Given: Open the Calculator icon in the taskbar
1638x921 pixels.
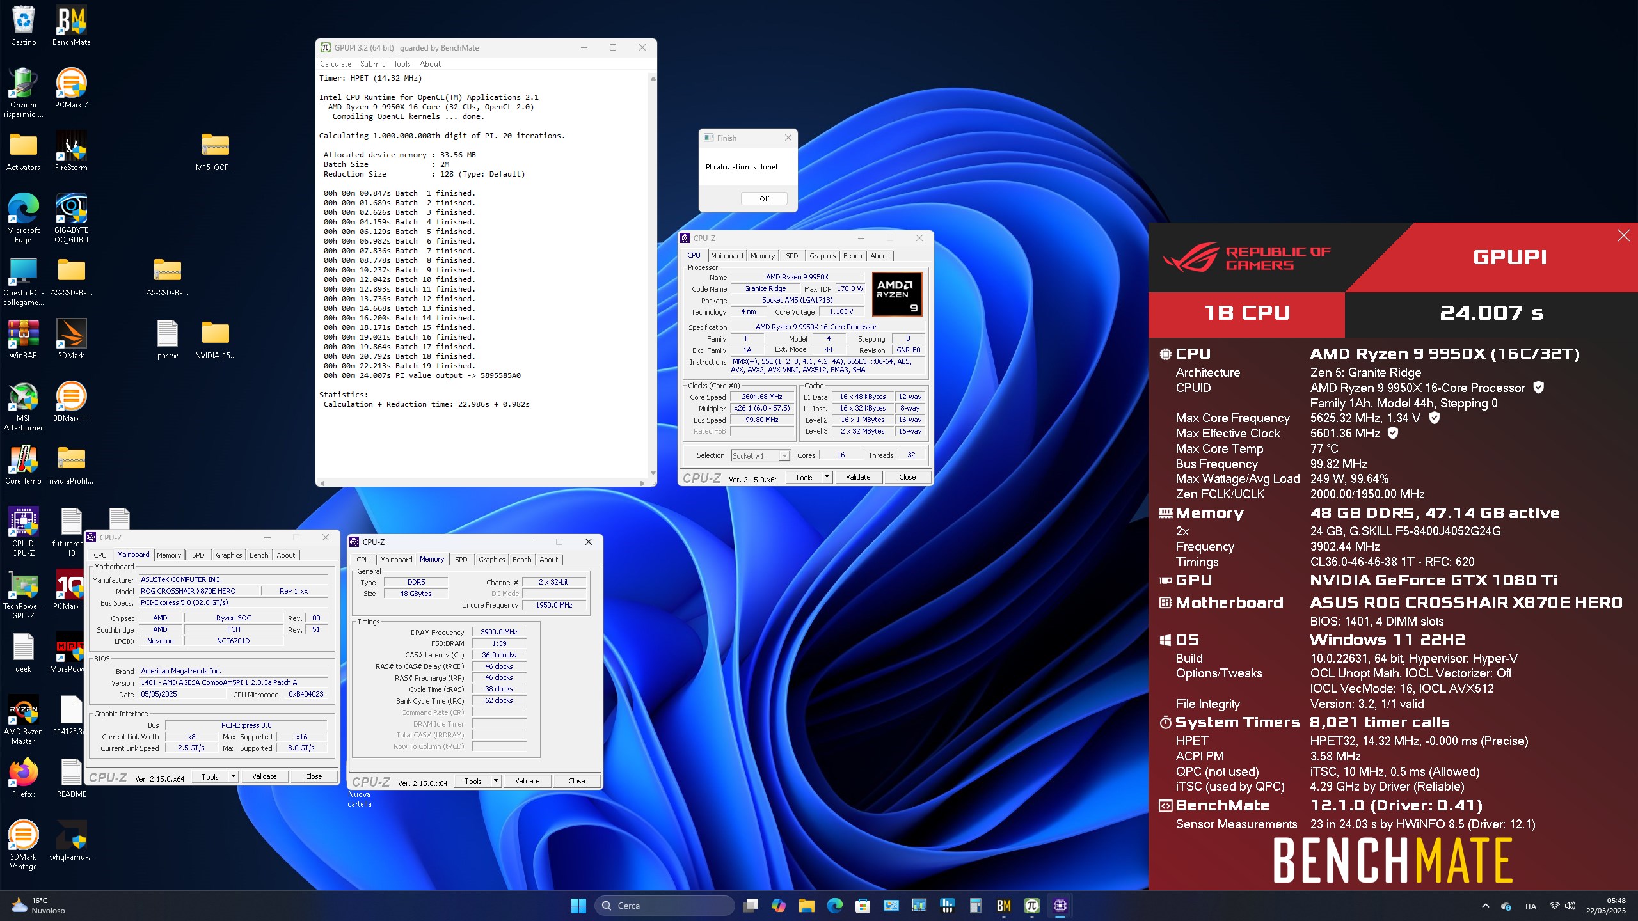Looking at the screenshot, I should [x=975, y=906].
